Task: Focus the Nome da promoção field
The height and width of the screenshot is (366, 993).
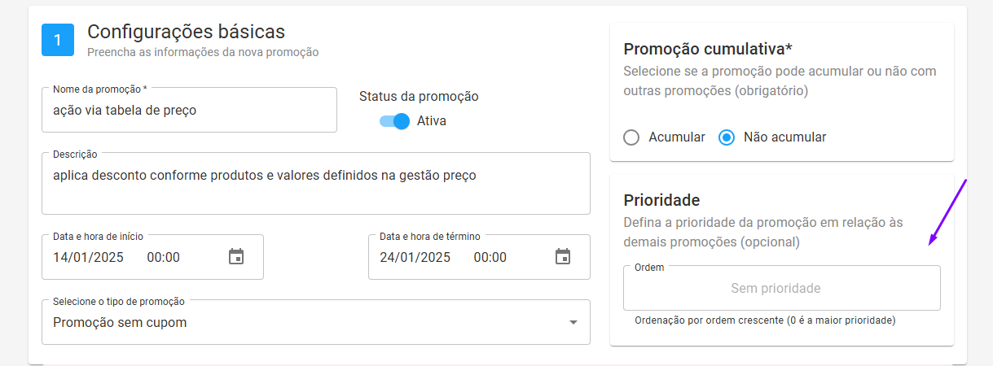Action: [189, 110]
